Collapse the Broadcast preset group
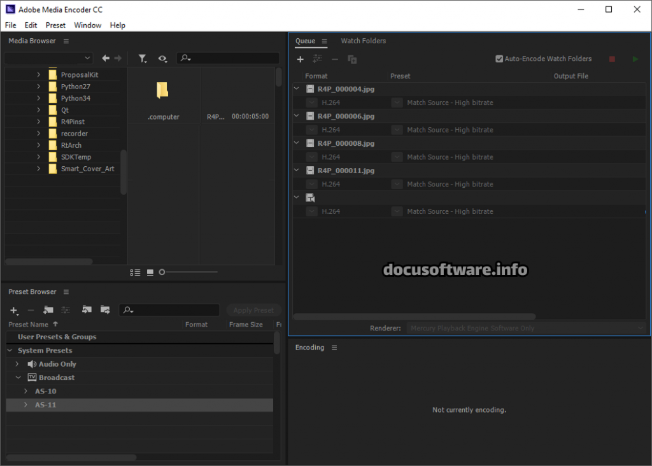This screenshot has height=466, width=652. (18, 378)
